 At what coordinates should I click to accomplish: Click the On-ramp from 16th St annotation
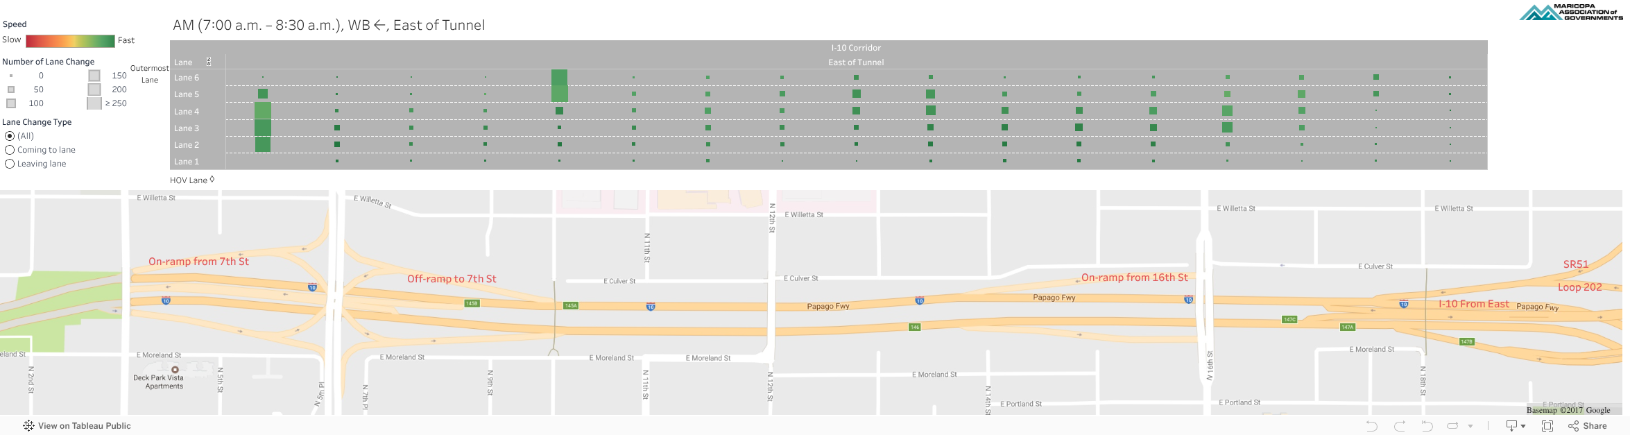click(1135, 278)
